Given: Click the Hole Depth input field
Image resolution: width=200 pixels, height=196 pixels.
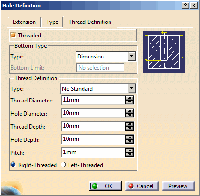Looking at the screenshot, I should [93, 139].
